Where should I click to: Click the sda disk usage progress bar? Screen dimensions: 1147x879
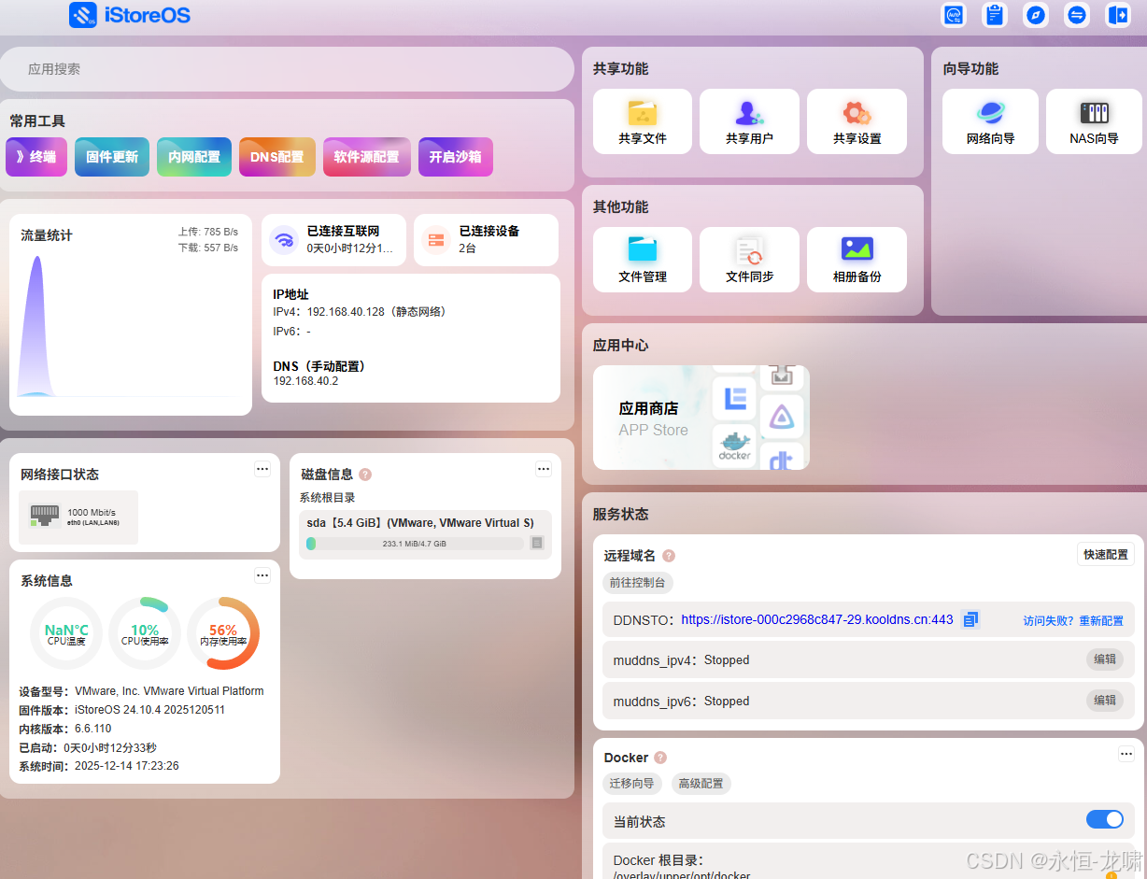pyautogui.click(x=415, y=543)
